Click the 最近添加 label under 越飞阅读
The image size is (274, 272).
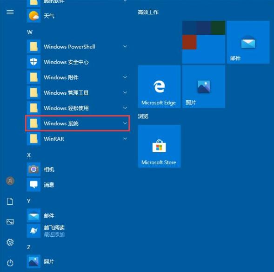pos(54,234)
